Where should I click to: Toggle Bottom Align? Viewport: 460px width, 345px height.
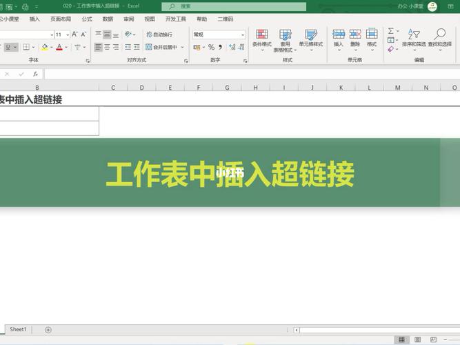tap(116, 34)
